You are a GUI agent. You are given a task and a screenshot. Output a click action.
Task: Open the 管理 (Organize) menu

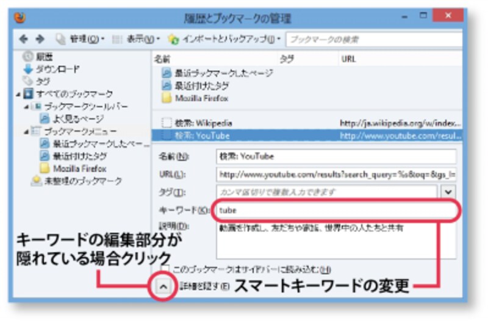81,39
